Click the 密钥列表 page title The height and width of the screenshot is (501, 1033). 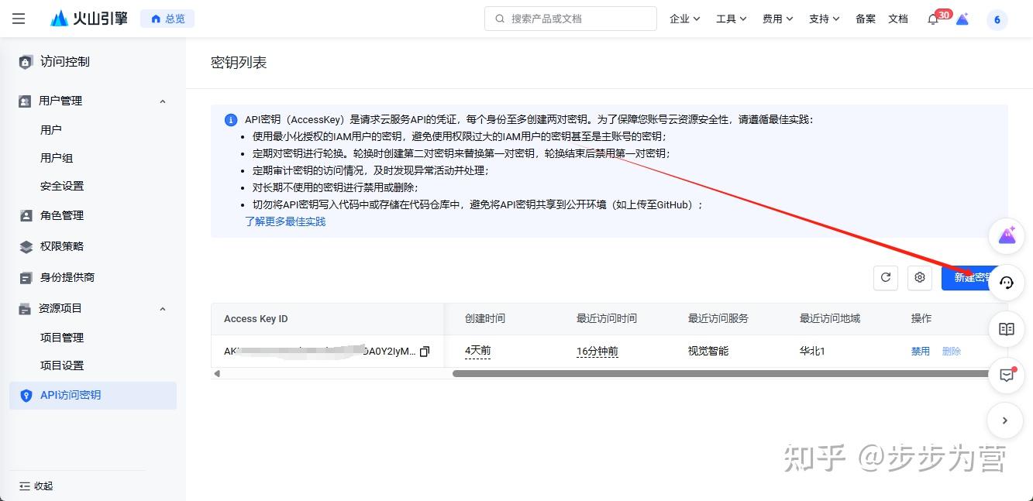coord(239,63)
